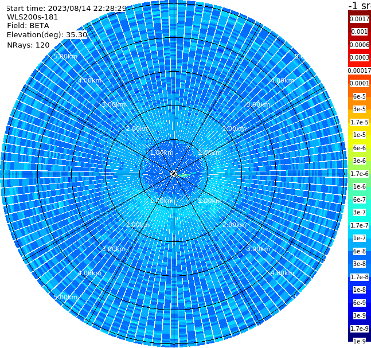Click the Field: BETA label
Image resolution: width=371 pixels, height=348 pixels.
point(28,26)
